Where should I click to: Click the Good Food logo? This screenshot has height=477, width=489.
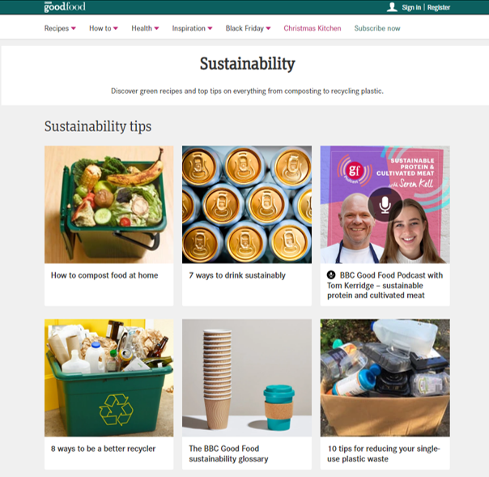[x=65, y=6]
